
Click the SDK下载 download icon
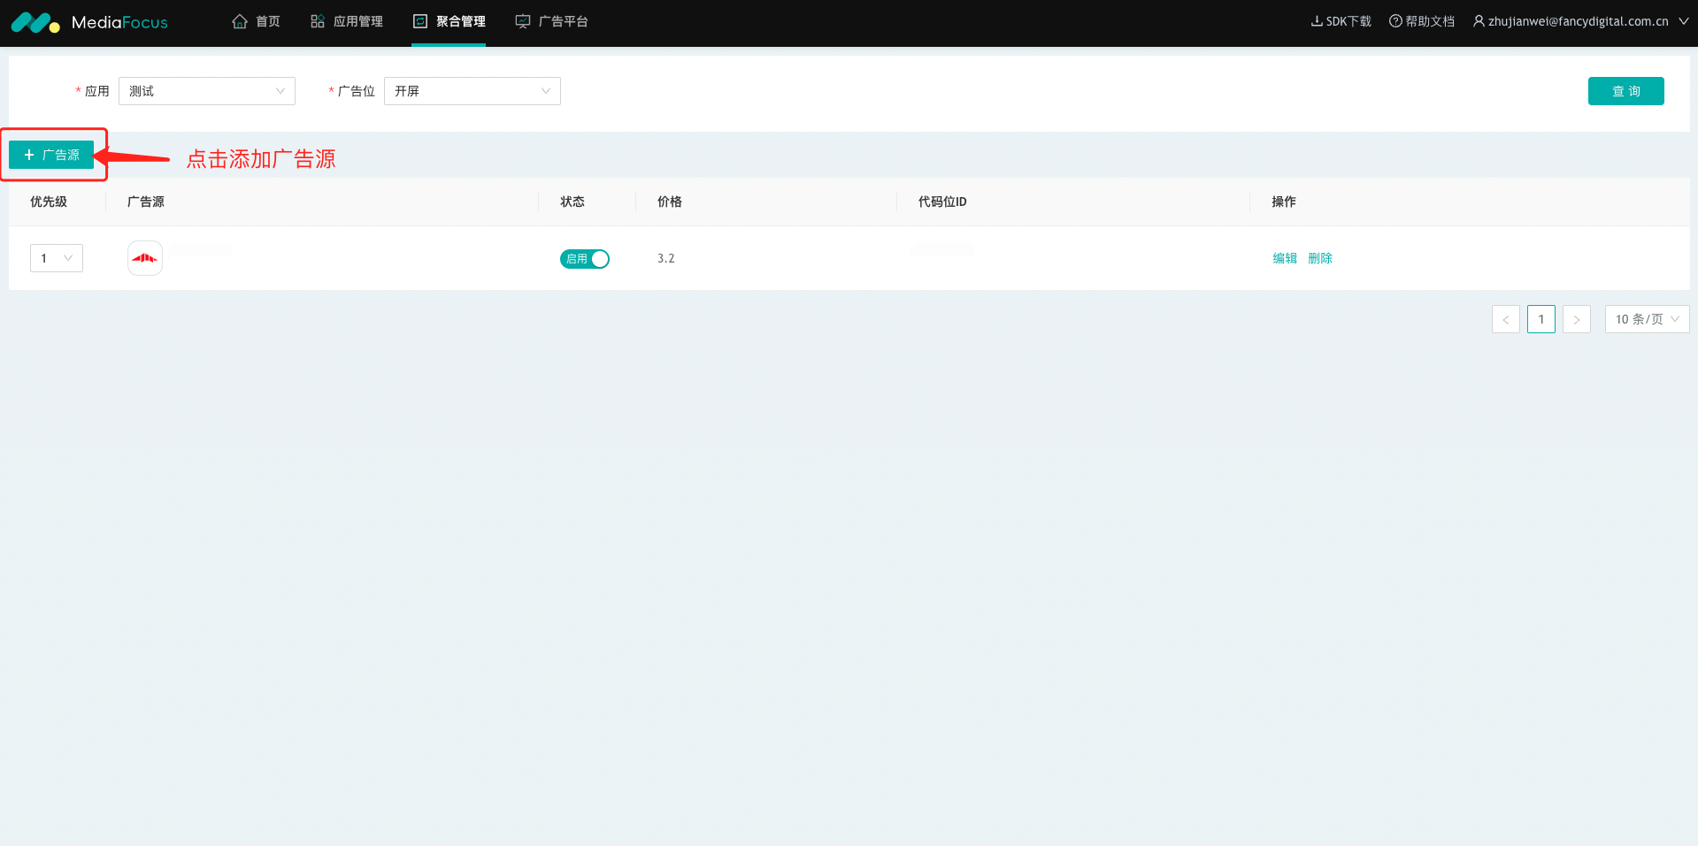click(1317, 21)
